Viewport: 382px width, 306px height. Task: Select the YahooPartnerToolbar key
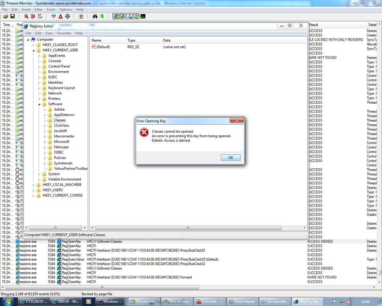click(x=71, y=168)
